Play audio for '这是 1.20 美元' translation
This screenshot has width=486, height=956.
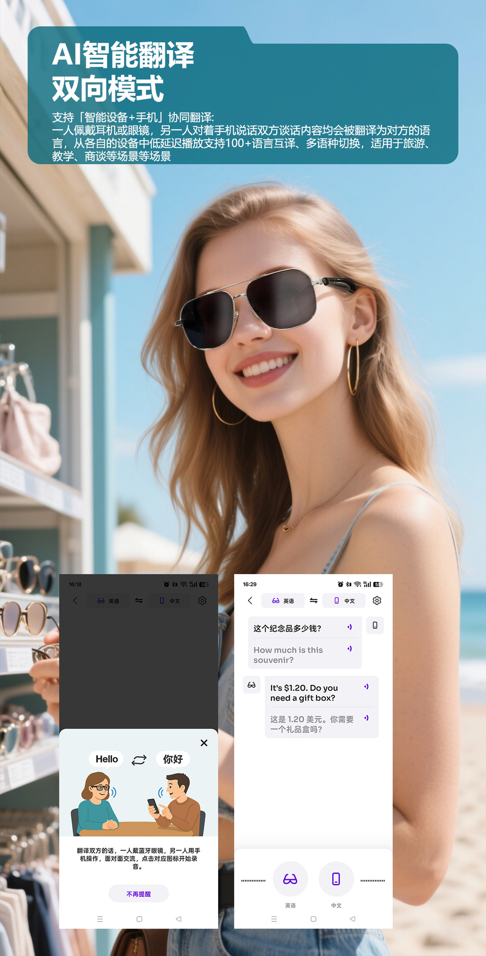click(x=366, y=718)
